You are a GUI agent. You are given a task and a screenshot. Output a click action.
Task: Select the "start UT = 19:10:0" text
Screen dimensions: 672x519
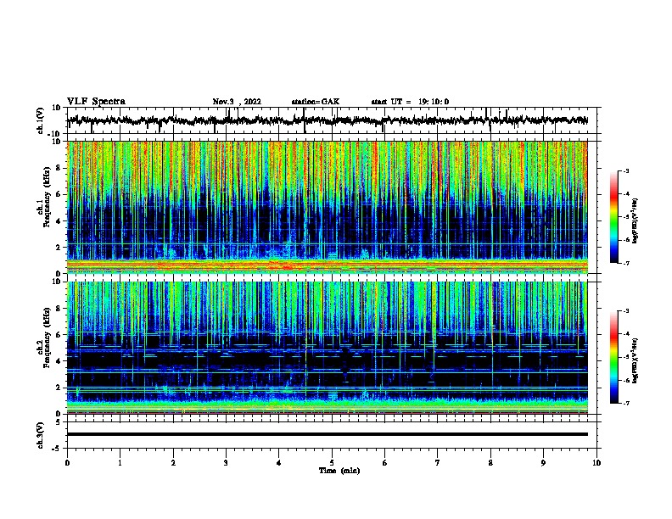click(x=410, y=102)
